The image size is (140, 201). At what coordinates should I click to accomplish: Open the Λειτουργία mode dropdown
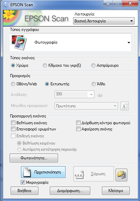104,21
